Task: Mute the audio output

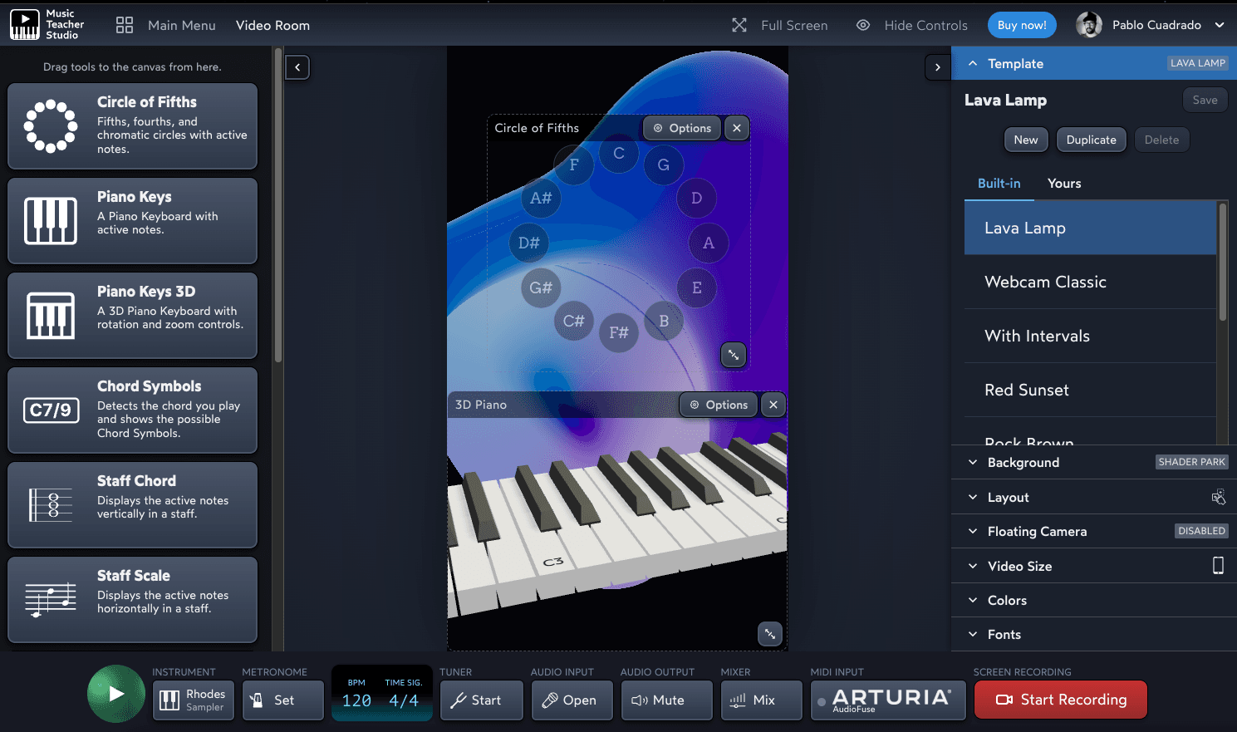Action: [x=666, y=700]
